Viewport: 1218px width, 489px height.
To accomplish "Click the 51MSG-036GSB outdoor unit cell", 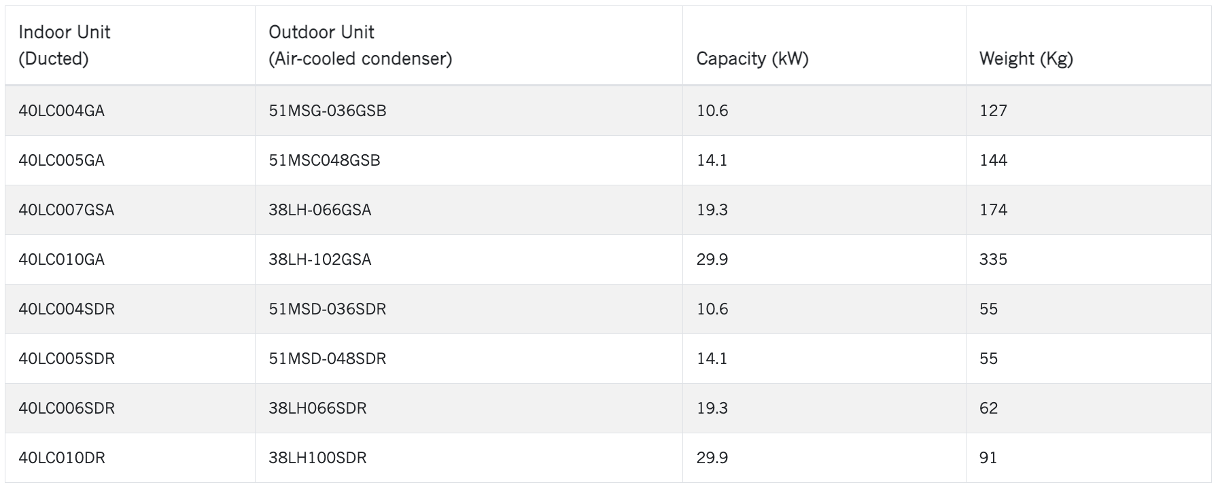I will [x=469, y=111].
